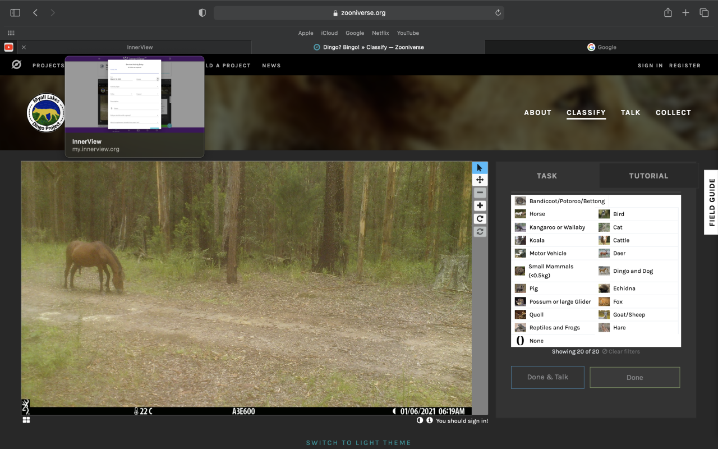
Task: Click the Done & Talk button
Action: (x=547, y=377)
